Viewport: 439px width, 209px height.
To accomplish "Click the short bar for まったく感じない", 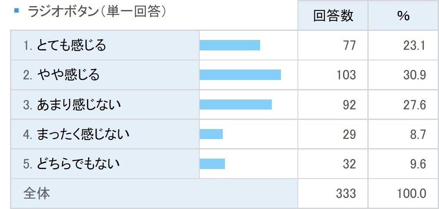I will coord(211,134).
